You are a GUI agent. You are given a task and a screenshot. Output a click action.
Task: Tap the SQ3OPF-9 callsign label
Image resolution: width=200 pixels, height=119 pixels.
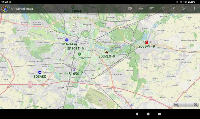point(147,46)
